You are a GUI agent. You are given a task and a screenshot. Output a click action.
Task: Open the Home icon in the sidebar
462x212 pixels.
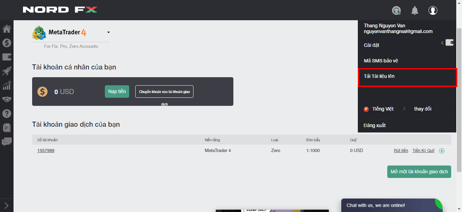[7, 29]
